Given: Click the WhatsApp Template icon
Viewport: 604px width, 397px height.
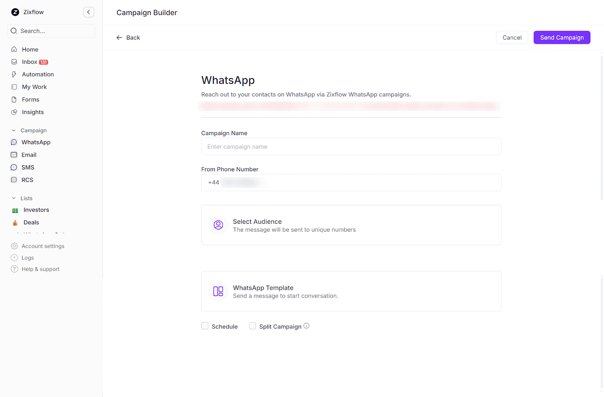Looking at the screenshot, I should click(x=218, y=291).
